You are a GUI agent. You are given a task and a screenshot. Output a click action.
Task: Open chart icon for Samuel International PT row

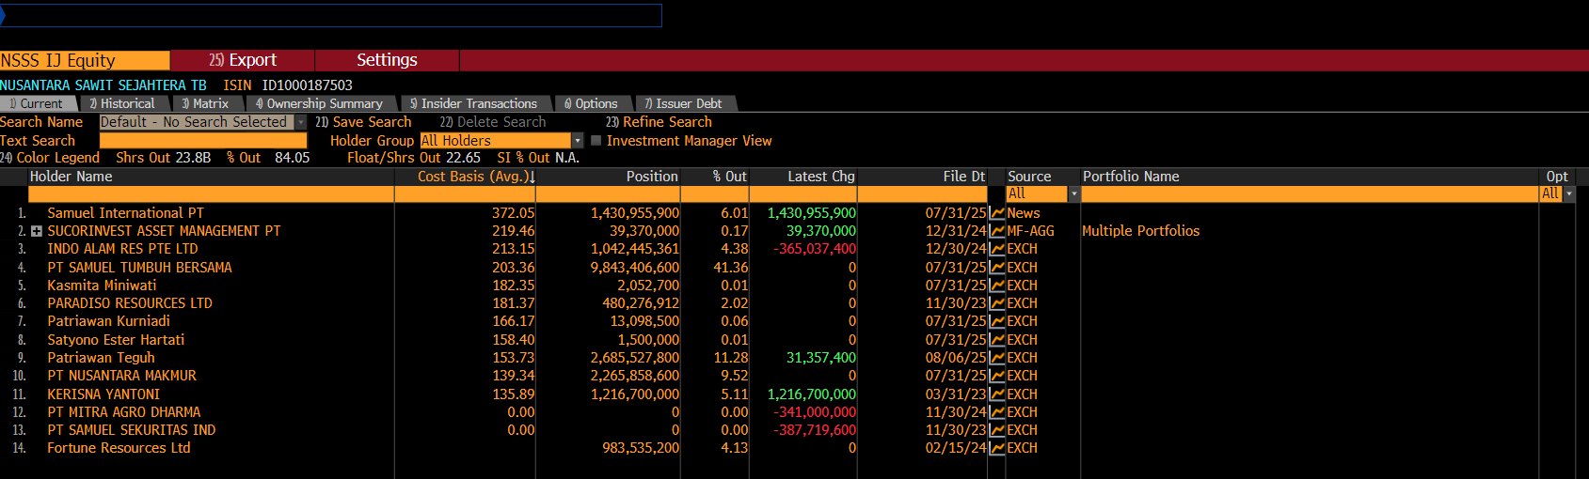pyautogui.click(x=997, y=213)
